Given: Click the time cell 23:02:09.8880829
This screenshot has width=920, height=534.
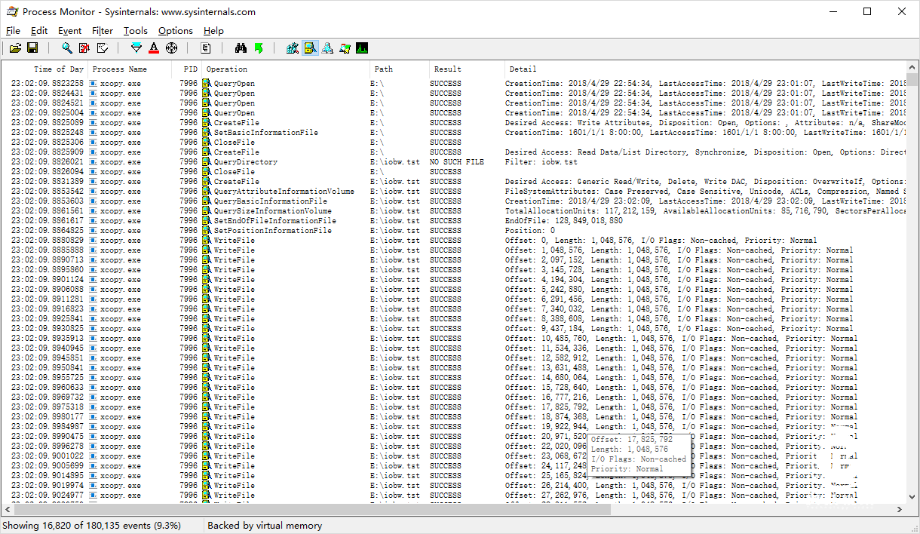Looking at the screenshot, I should [x=48, y=241].
